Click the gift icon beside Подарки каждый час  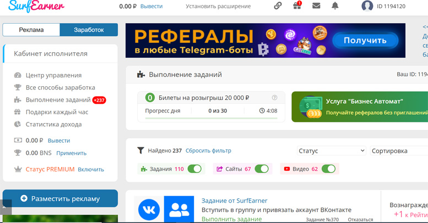[18, 112]
